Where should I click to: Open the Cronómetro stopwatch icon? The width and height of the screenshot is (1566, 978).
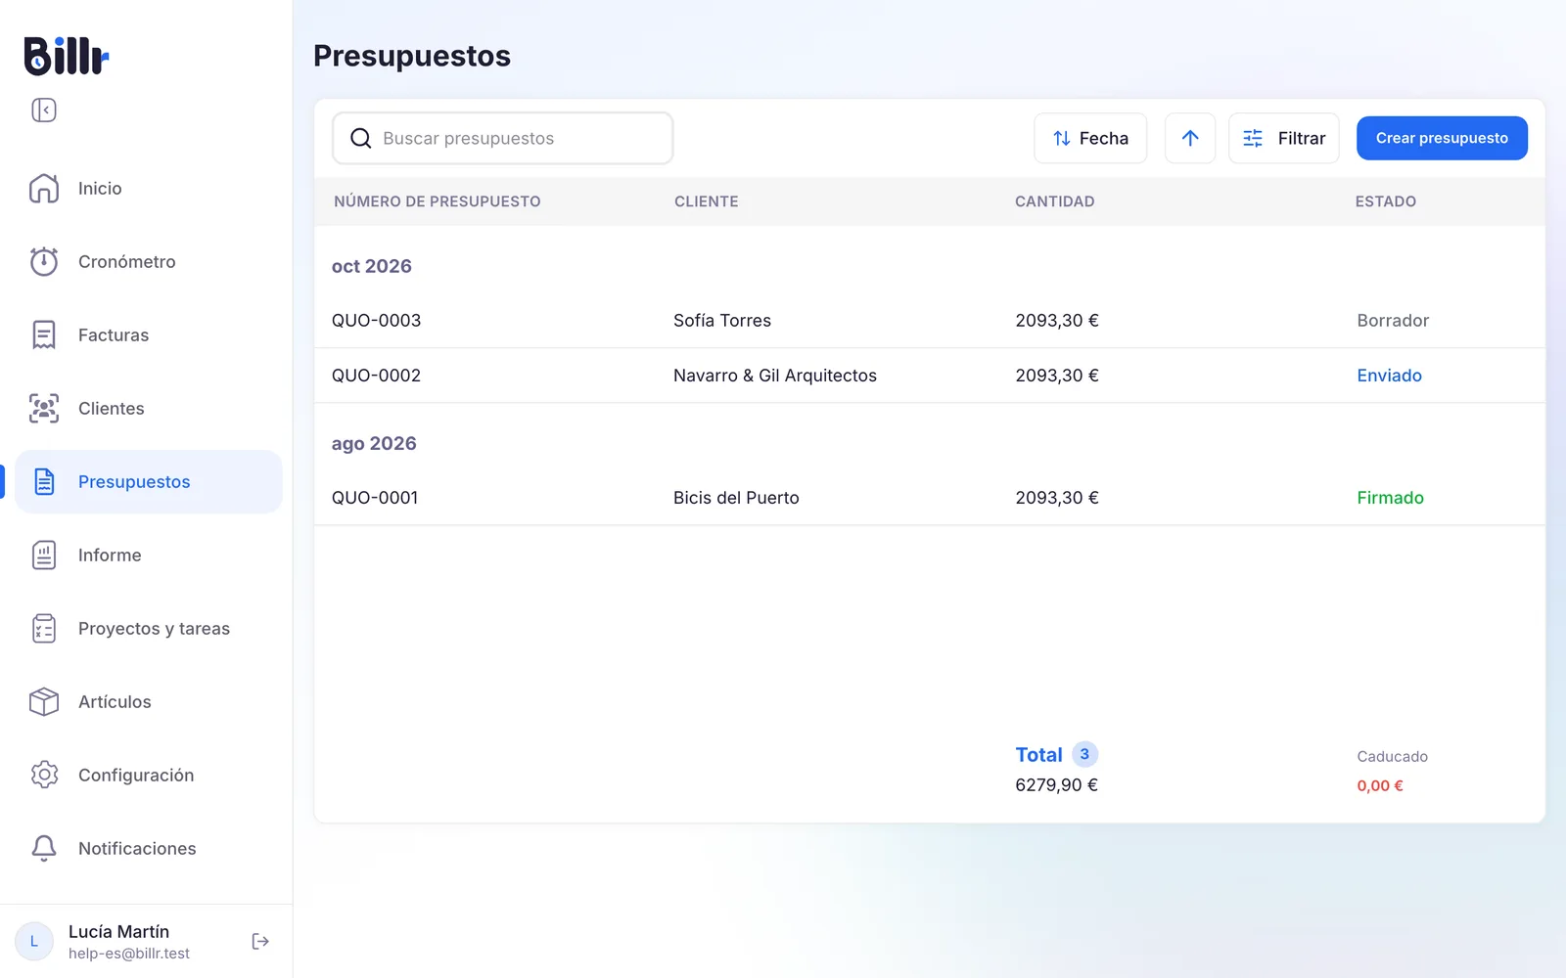(x=44, y=261)
